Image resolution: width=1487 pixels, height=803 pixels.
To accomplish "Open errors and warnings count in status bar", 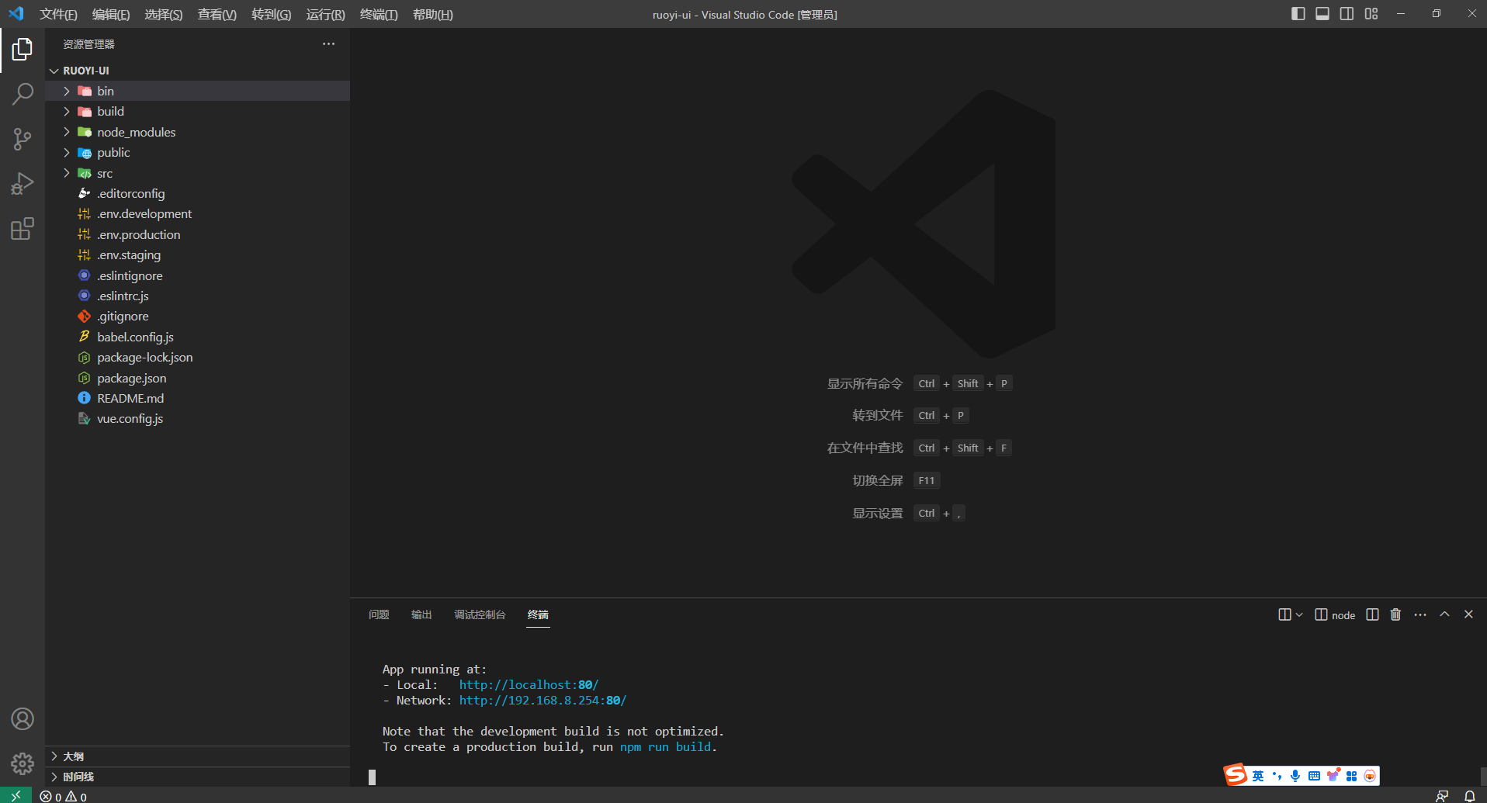I will click(64, 797).
